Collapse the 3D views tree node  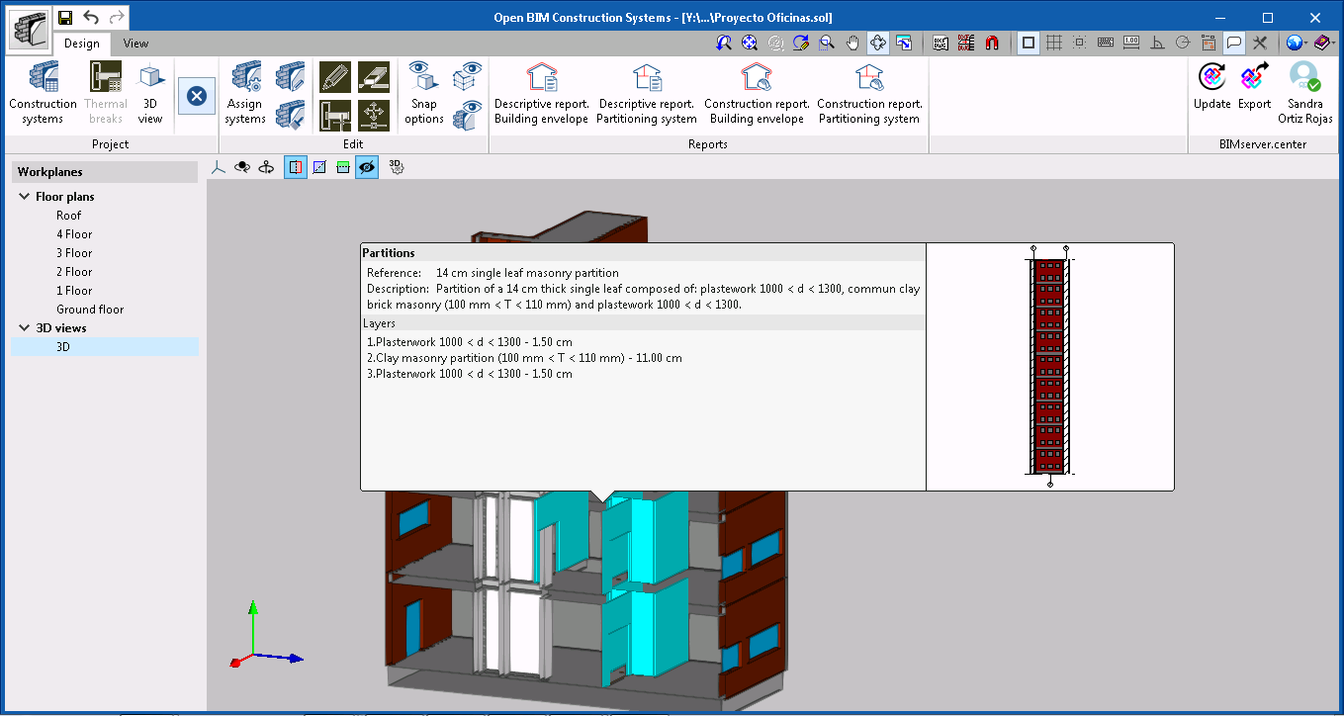pyautogui.click(x=25, y=327)
